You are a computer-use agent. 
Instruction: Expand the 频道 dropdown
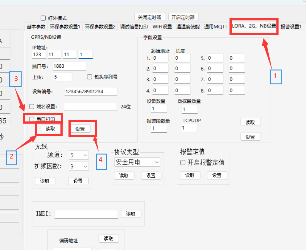tap(79, 155)
